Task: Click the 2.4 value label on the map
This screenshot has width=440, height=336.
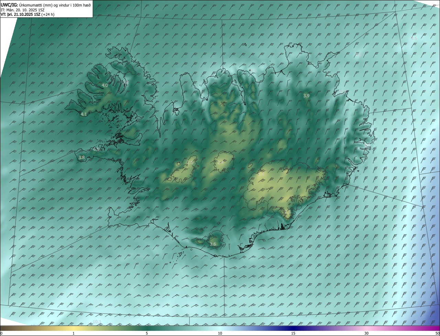Action: click(x=221, y=163)
